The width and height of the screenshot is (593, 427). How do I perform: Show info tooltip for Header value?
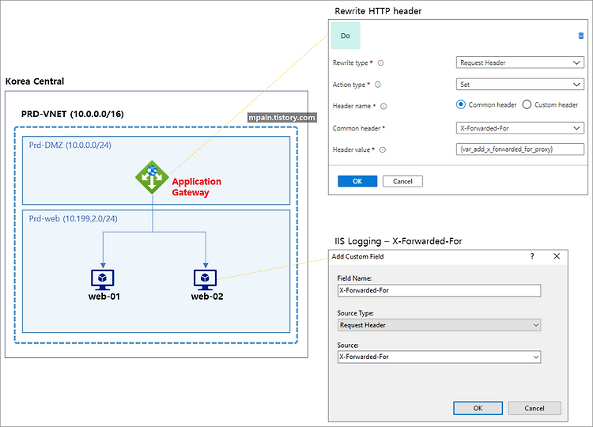383,149
